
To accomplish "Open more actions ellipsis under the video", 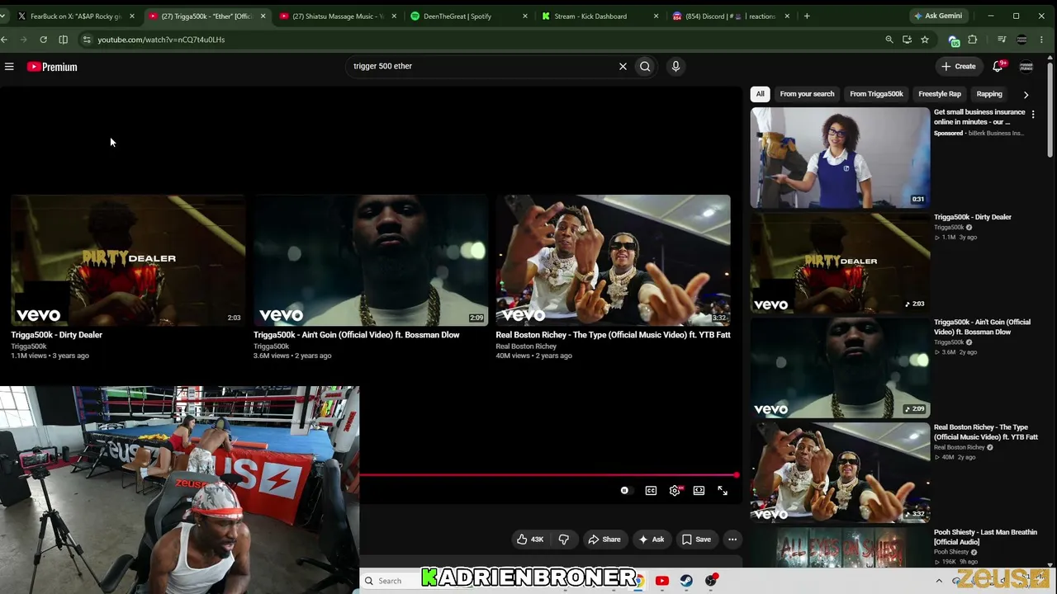I will click(732, 540).
